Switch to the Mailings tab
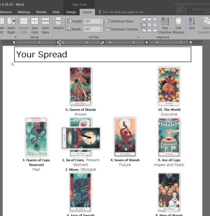The width and height of the screenshot is (210, 216). [24, 12]
